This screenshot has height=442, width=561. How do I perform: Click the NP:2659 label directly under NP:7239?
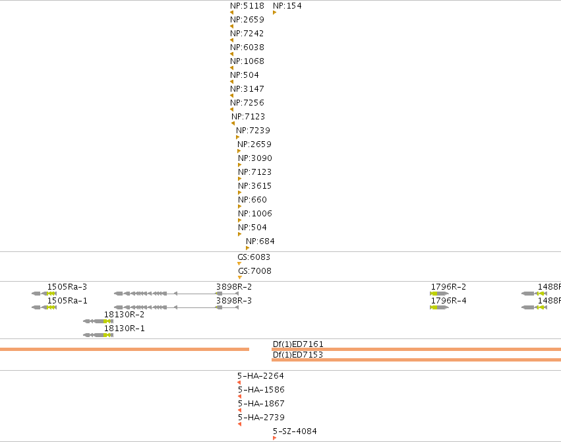(x=254, y=144)
